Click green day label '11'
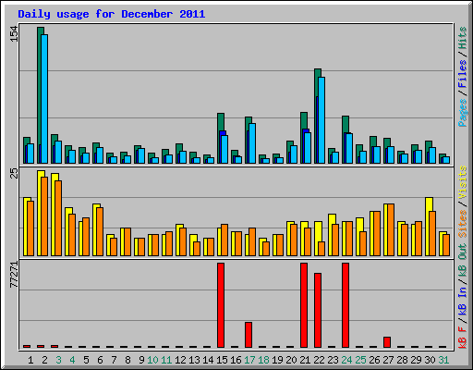Screen dimensions: 473x370 (166, 360)
